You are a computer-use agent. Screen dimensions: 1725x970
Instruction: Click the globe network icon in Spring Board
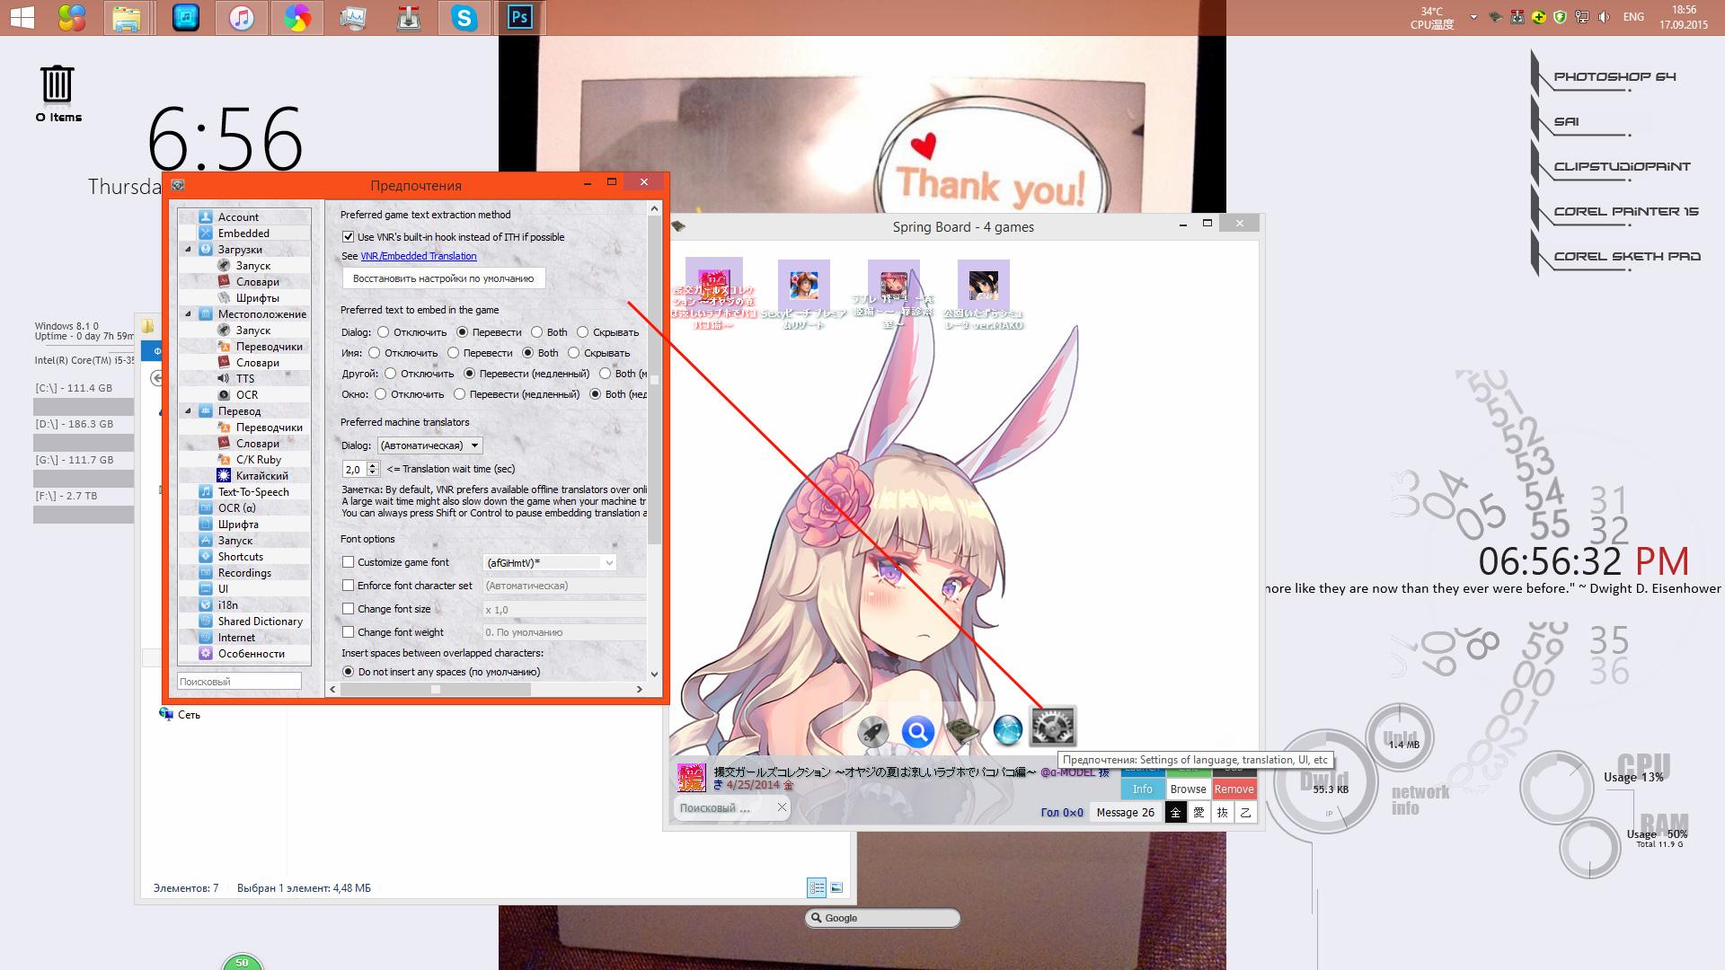coord(1007,731)
